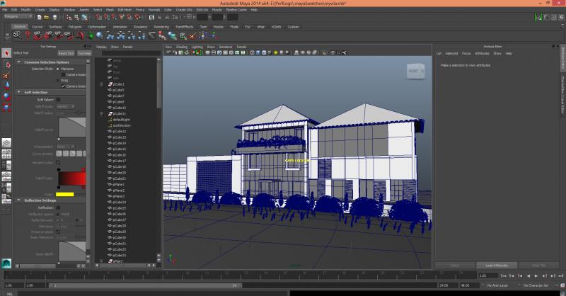Toggle the Reflection checkbox
Viewport: 566px width, 296px height.
pyautogui.click(x=58, y=207)
